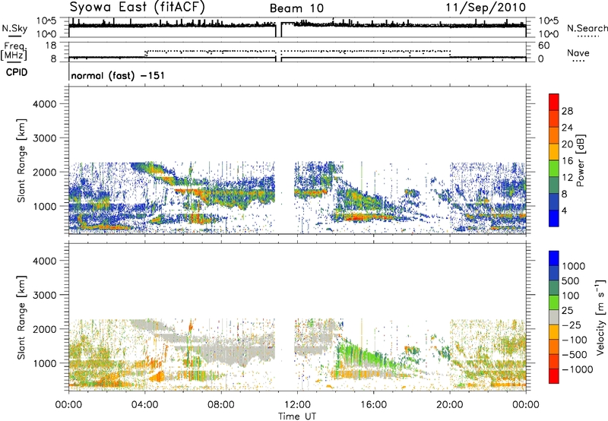This screenshot has width=608, height=421.
Task: Click the "Time UT" axis label
Action: [x=297, y=416]
